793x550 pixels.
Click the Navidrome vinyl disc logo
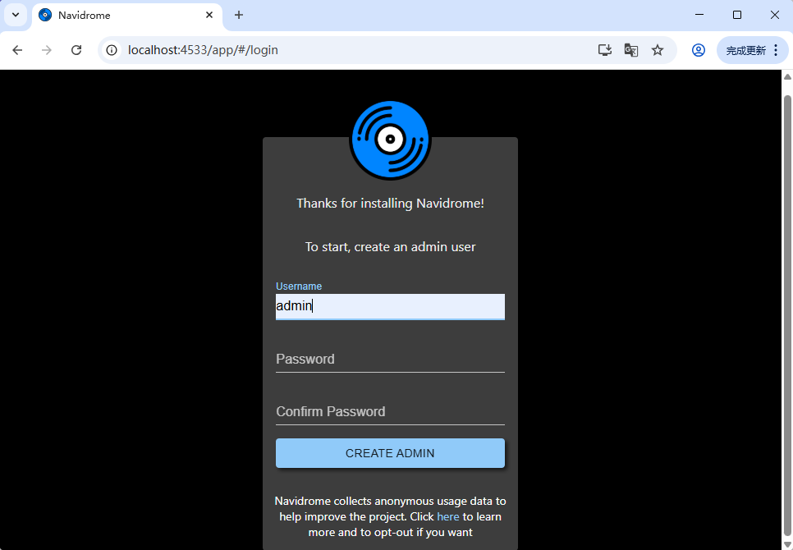[x=390, y=140]
